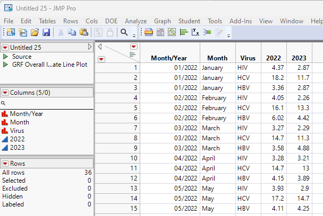Click the icon left of the lock
Image resolution: width=323 pixels, height=216 pixels.
98,32
